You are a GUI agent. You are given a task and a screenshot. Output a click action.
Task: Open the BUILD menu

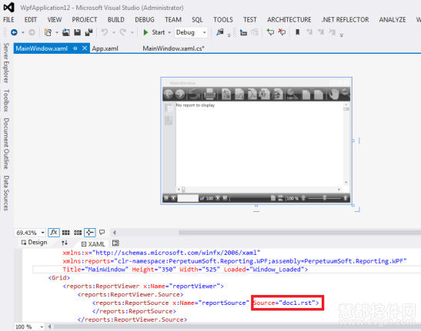point(116,20)
